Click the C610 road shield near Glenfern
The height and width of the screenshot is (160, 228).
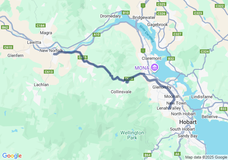(8, 47)
